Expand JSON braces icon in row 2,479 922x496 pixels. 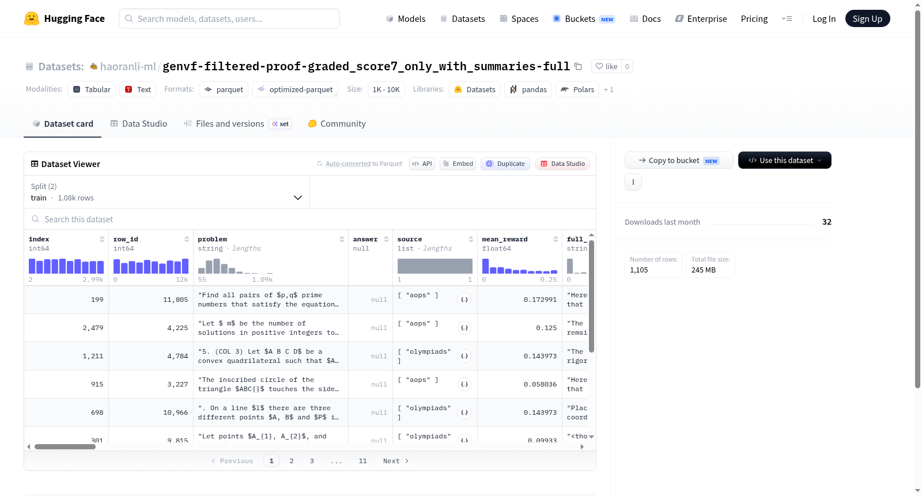[464, 328]
